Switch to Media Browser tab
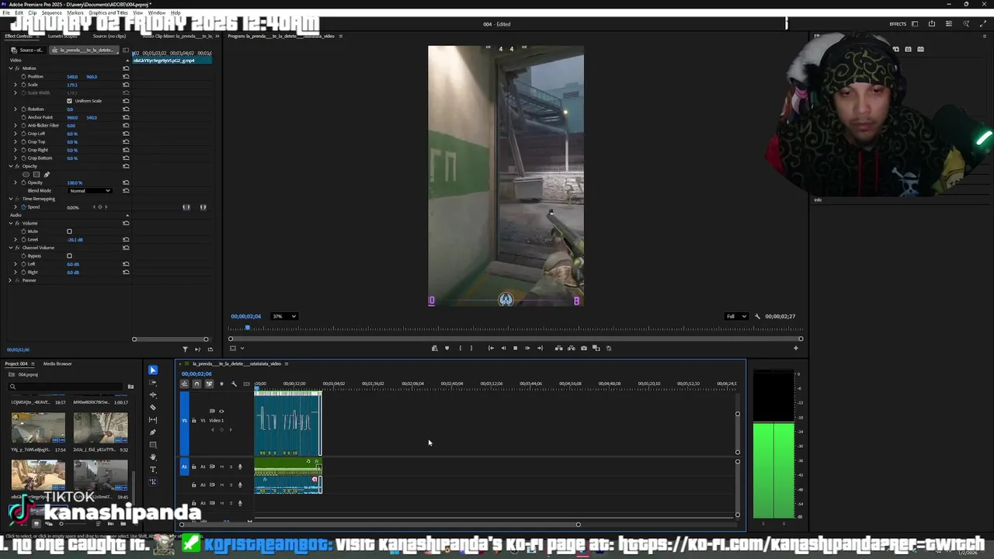 [x=57, y=363]
